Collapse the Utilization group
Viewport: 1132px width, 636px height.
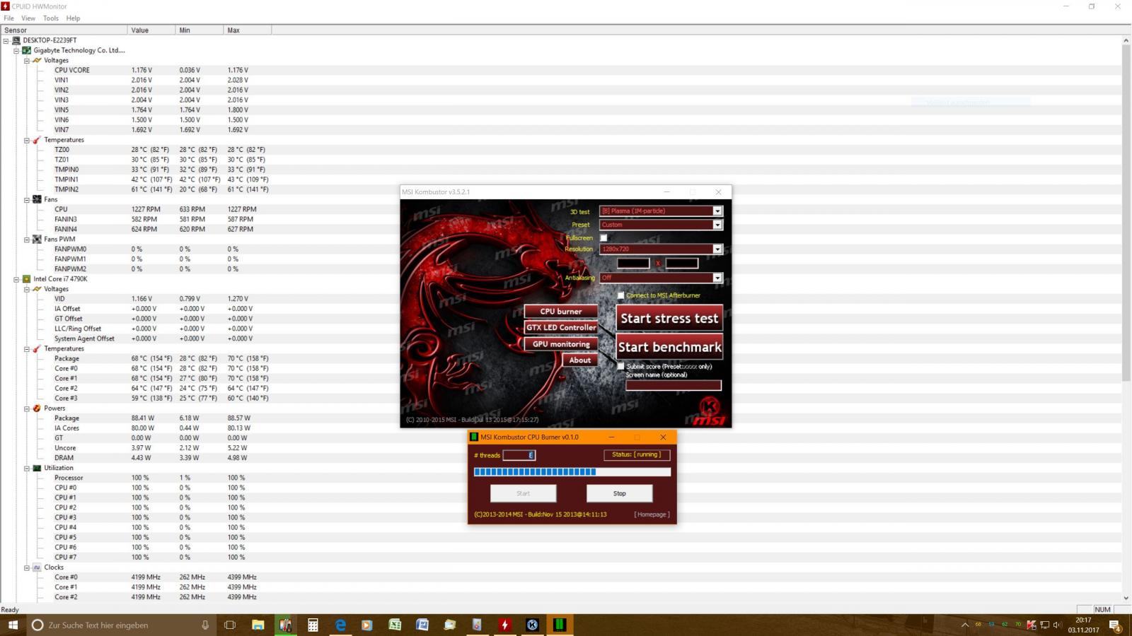pyautogui.click(x=27, y=468)
